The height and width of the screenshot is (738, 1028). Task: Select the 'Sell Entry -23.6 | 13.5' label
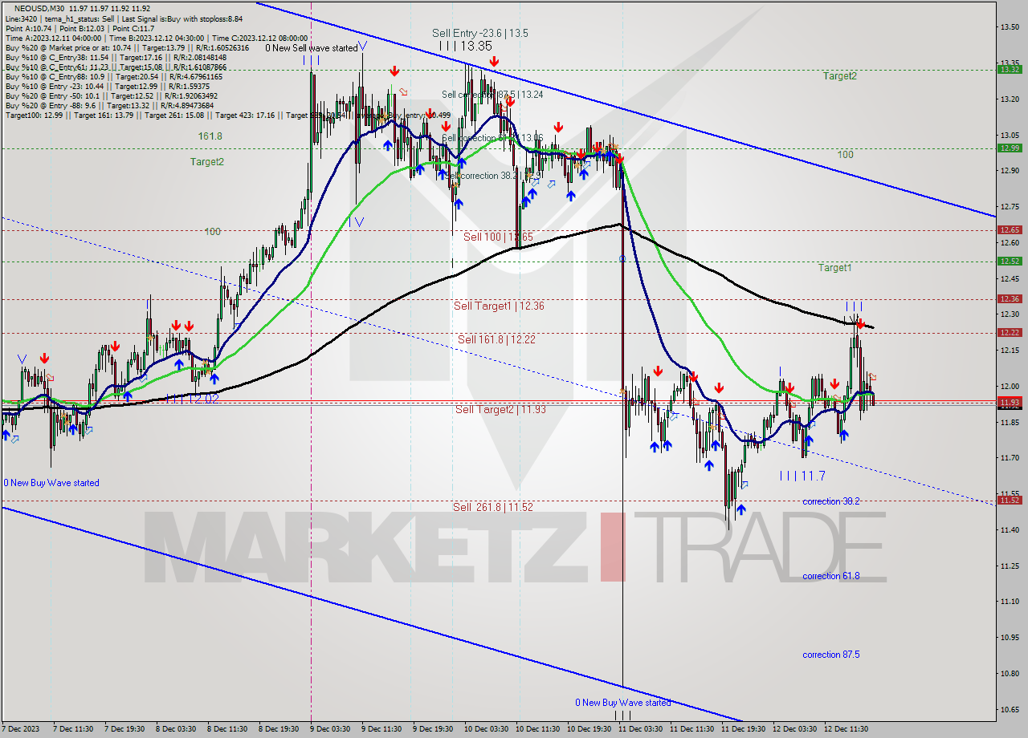(x=480, y=33)
